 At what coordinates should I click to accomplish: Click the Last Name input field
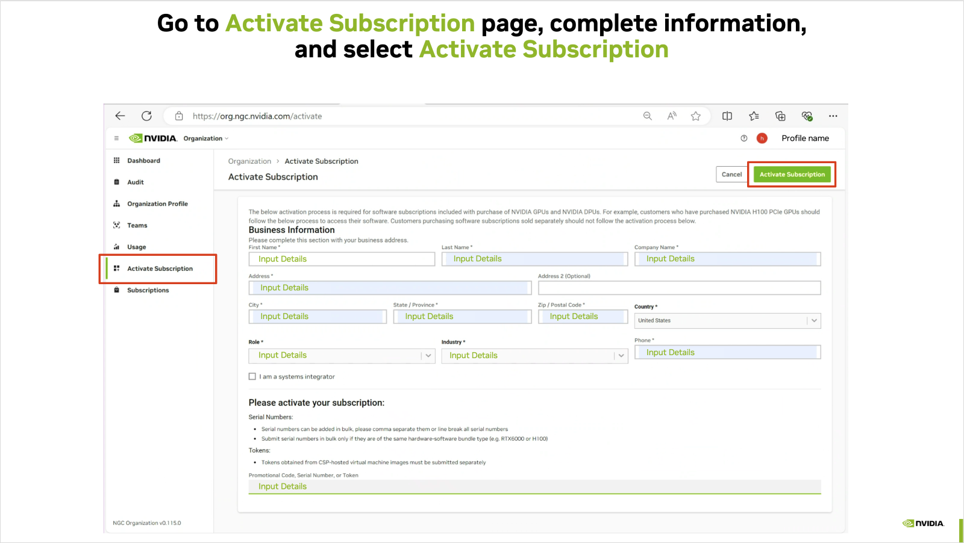tap(534, 259)
